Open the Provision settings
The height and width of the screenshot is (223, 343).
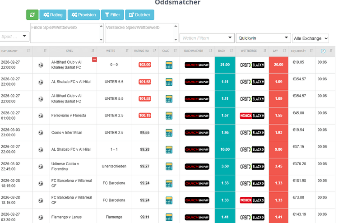83,15
